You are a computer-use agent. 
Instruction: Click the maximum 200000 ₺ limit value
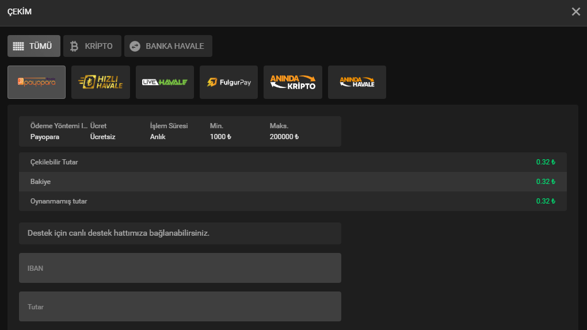(284, 137)
